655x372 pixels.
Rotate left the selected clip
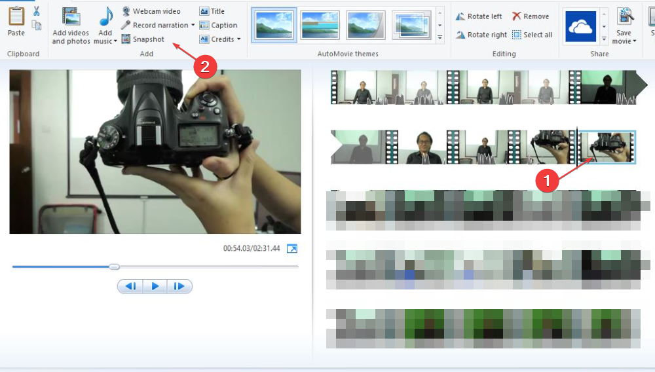(479, 16)
